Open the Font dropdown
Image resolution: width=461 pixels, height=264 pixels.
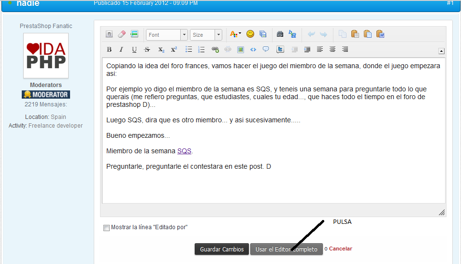tap(167, 35)
